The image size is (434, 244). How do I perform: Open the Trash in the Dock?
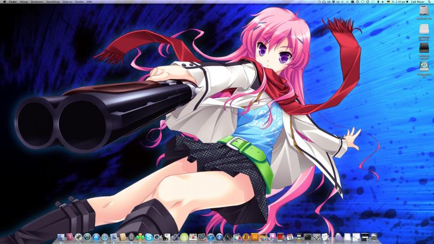point(374,237)
